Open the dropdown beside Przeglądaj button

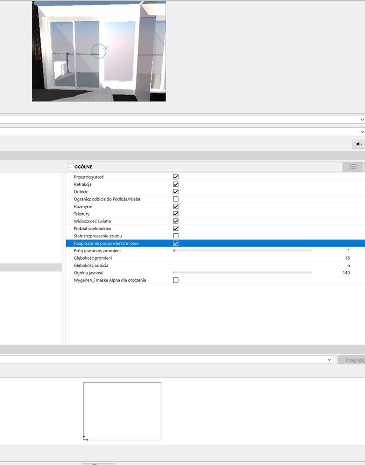(166, 360)
